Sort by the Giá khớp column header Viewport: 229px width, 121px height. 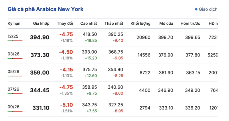[41, 24]
